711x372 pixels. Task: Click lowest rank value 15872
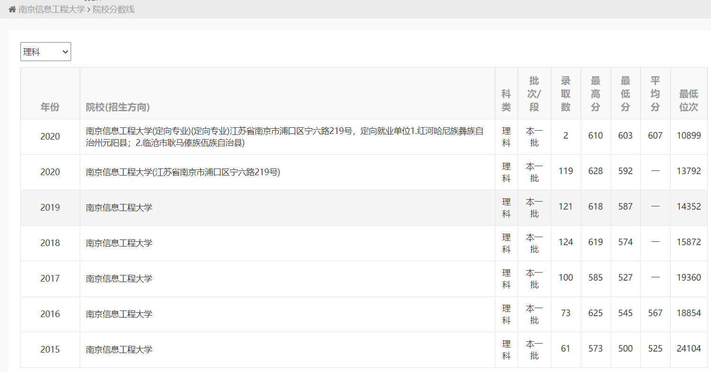pyautogui.click(x=689, y=242)
